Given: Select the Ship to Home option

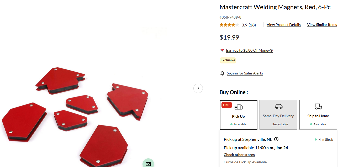Looking at the screenshot, I should [318, 115].
